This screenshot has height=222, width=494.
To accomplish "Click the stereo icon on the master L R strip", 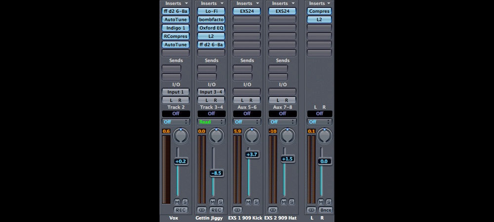I will point(311,210).
